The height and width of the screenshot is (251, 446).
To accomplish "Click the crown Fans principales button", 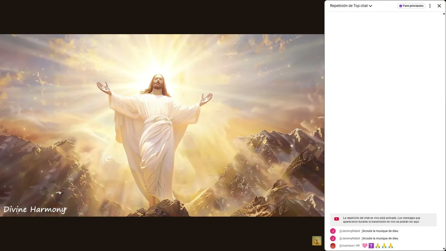I will [x=411, y=6].
